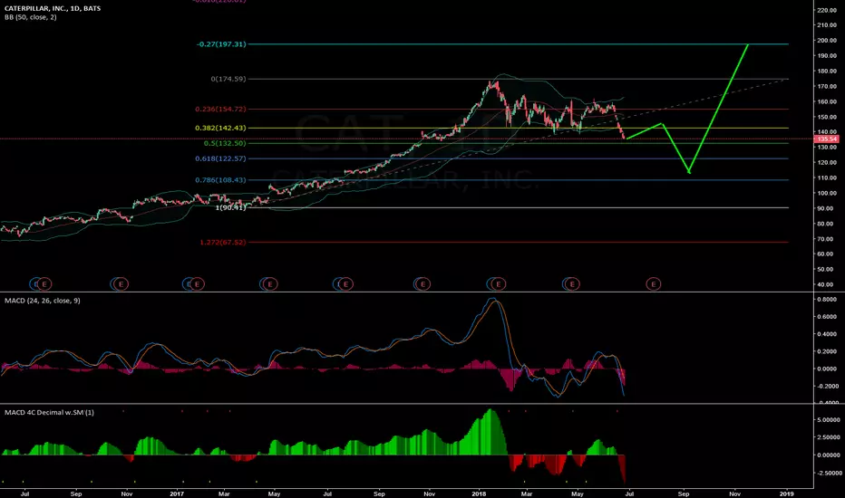Click 220.00 on the price scale

pyautogui.click(x=827, y=10)
